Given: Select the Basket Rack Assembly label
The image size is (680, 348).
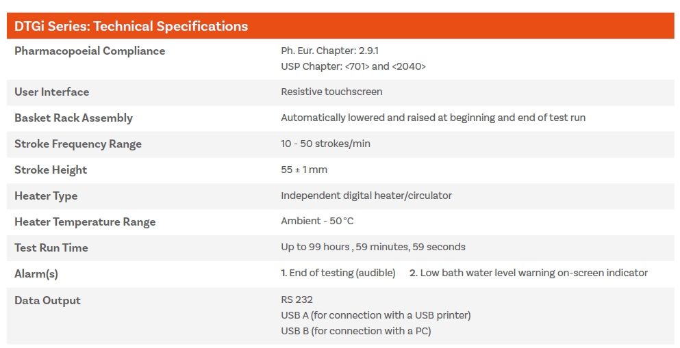Looking at the screenshot, I should (x=73, y=118).
